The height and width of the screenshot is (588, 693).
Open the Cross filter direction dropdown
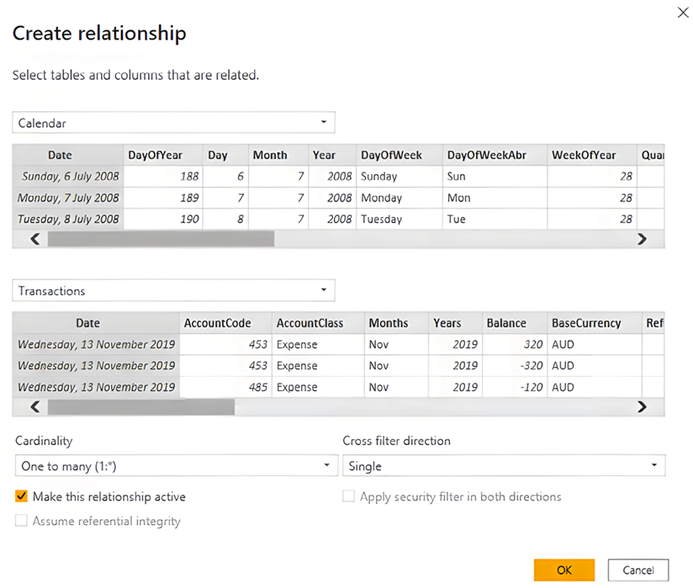coord(654,464)
